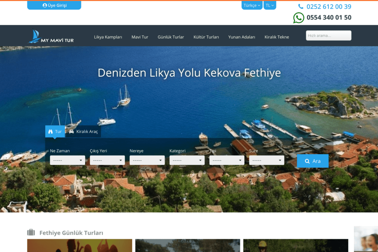
Task: Expand the Tipi dropdown
Action: pos(227,160)
